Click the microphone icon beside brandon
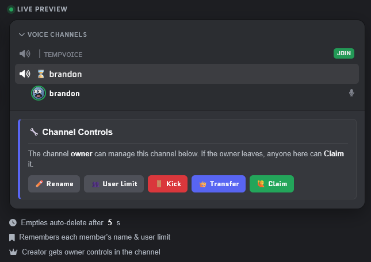Viewport: 371px width, 262px height. (351, 93)
